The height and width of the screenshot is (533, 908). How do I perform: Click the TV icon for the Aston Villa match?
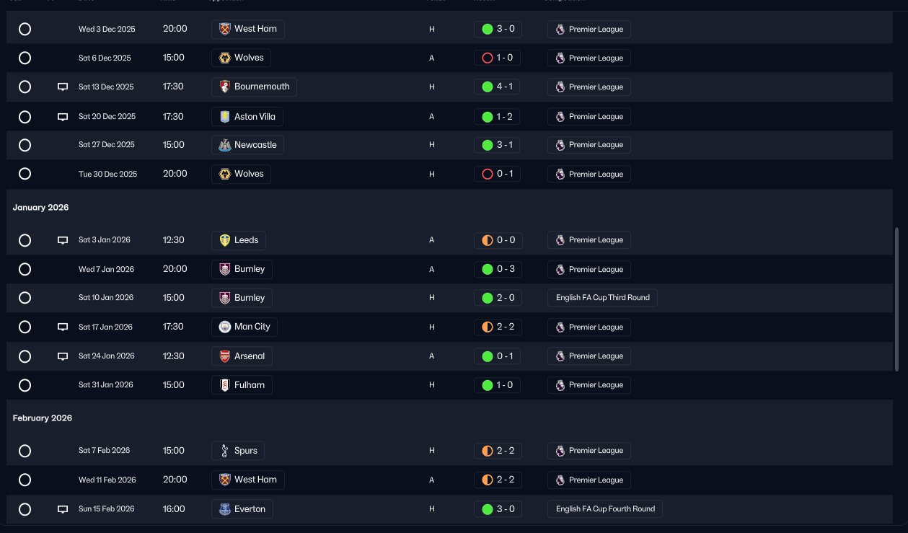[63, 116]
